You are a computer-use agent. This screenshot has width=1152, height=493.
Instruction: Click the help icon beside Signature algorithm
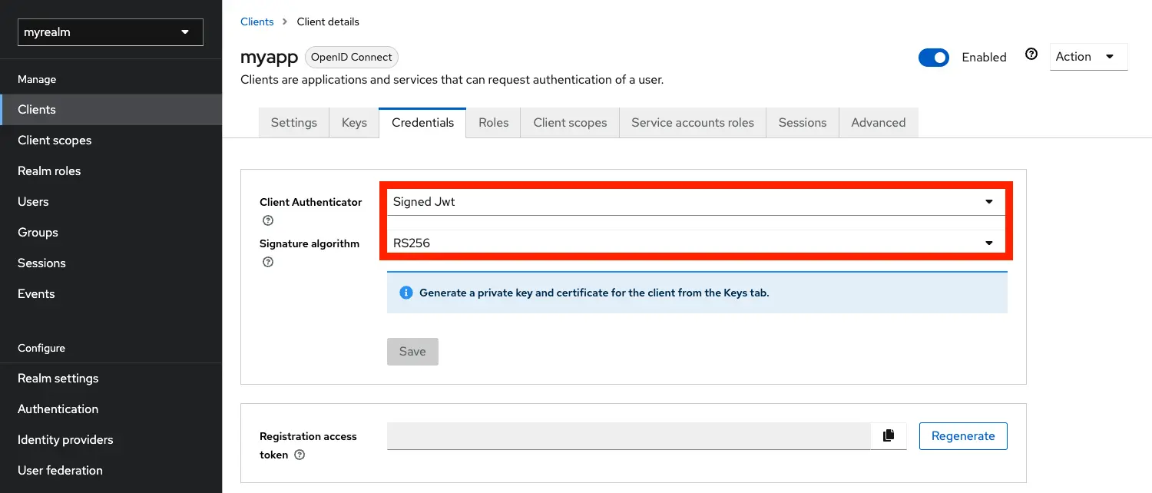tap(267, 262)
